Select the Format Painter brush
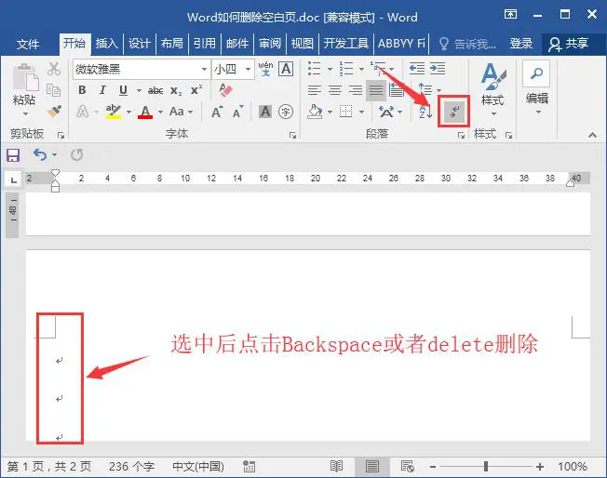 [x=54, y=111]
